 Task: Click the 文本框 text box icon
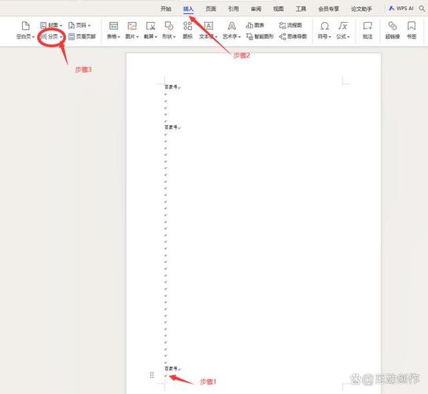[208, 26]
